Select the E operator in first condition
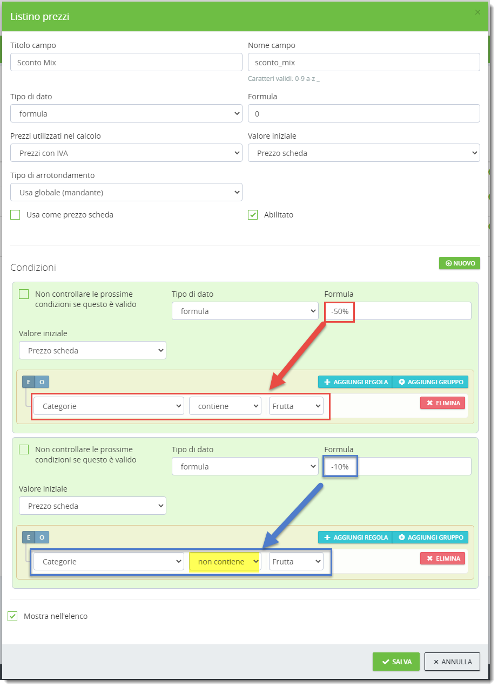Screen dimensions: 498x688 (28, 382)
